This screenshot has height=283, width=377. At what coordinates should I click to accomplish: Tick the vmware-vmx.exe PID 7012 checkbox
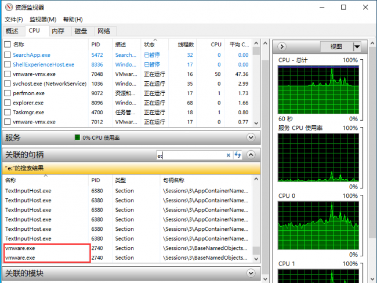coord(8,122)
